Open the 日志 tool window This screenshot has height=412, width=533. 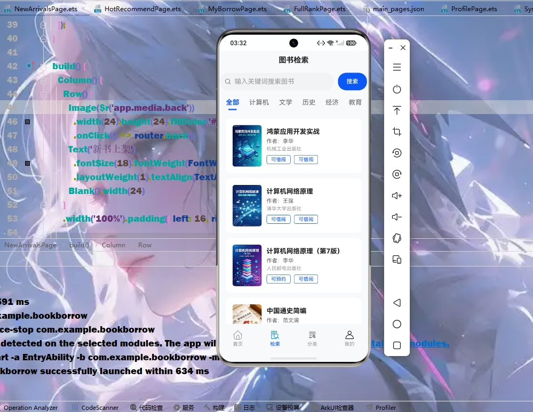tap(245, 408)
